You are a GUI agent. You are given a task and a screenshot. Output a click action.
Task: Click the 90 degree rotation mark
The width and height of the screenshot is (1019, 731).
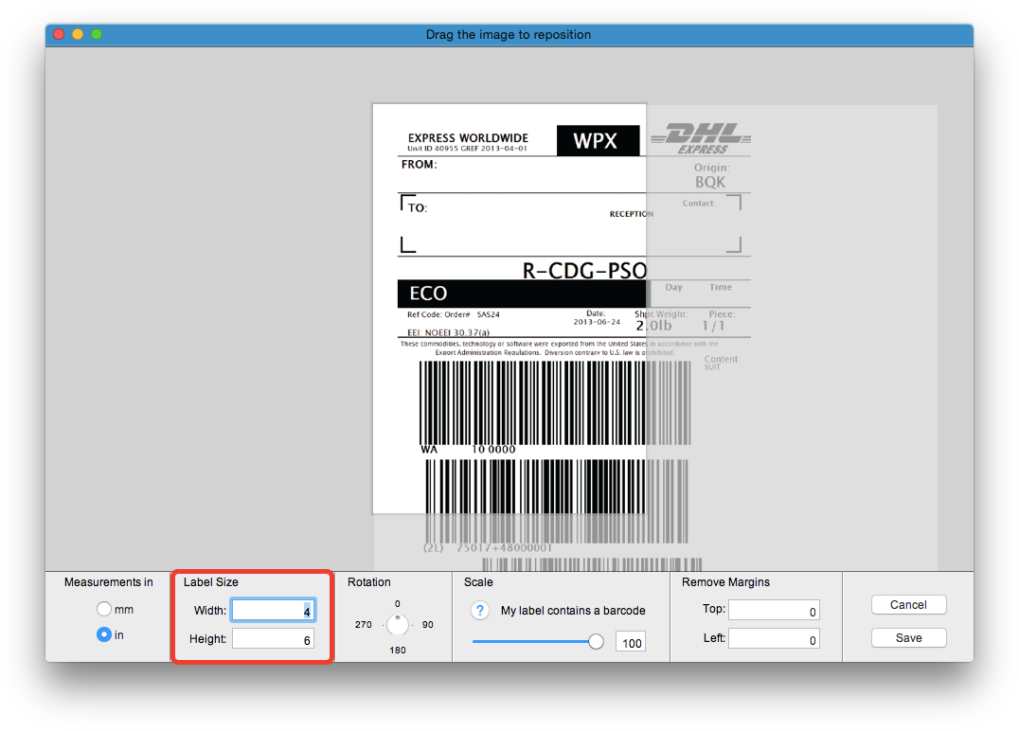coord(427,625)
